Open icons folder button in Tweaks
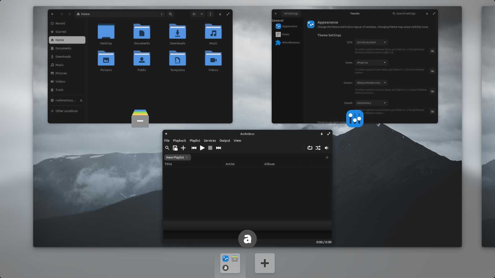Screen dimensions: 495x278 click(433, 71)
